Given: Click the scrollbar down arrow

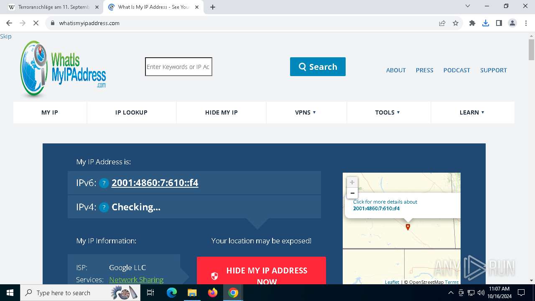Looking at the screenshot, I should pos(531,281).
